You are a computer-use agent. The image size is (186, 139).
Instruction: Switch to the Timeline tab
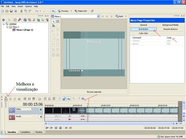point(12,132)
